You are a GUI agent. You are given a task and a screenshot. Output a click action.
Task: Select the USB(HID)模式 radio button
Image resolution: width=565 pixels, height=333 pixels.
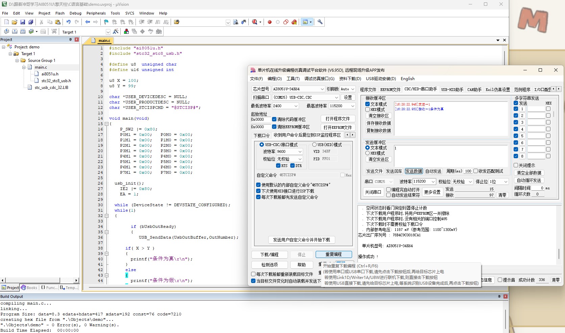tap(314, 145)
